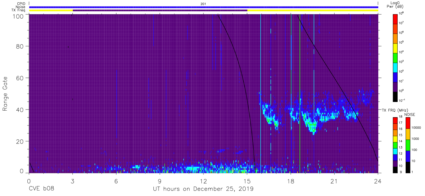The width and height of the screenshot is (425, 196).
Task: Click the x-axis tick label "24"
Action: pos(378,181)
